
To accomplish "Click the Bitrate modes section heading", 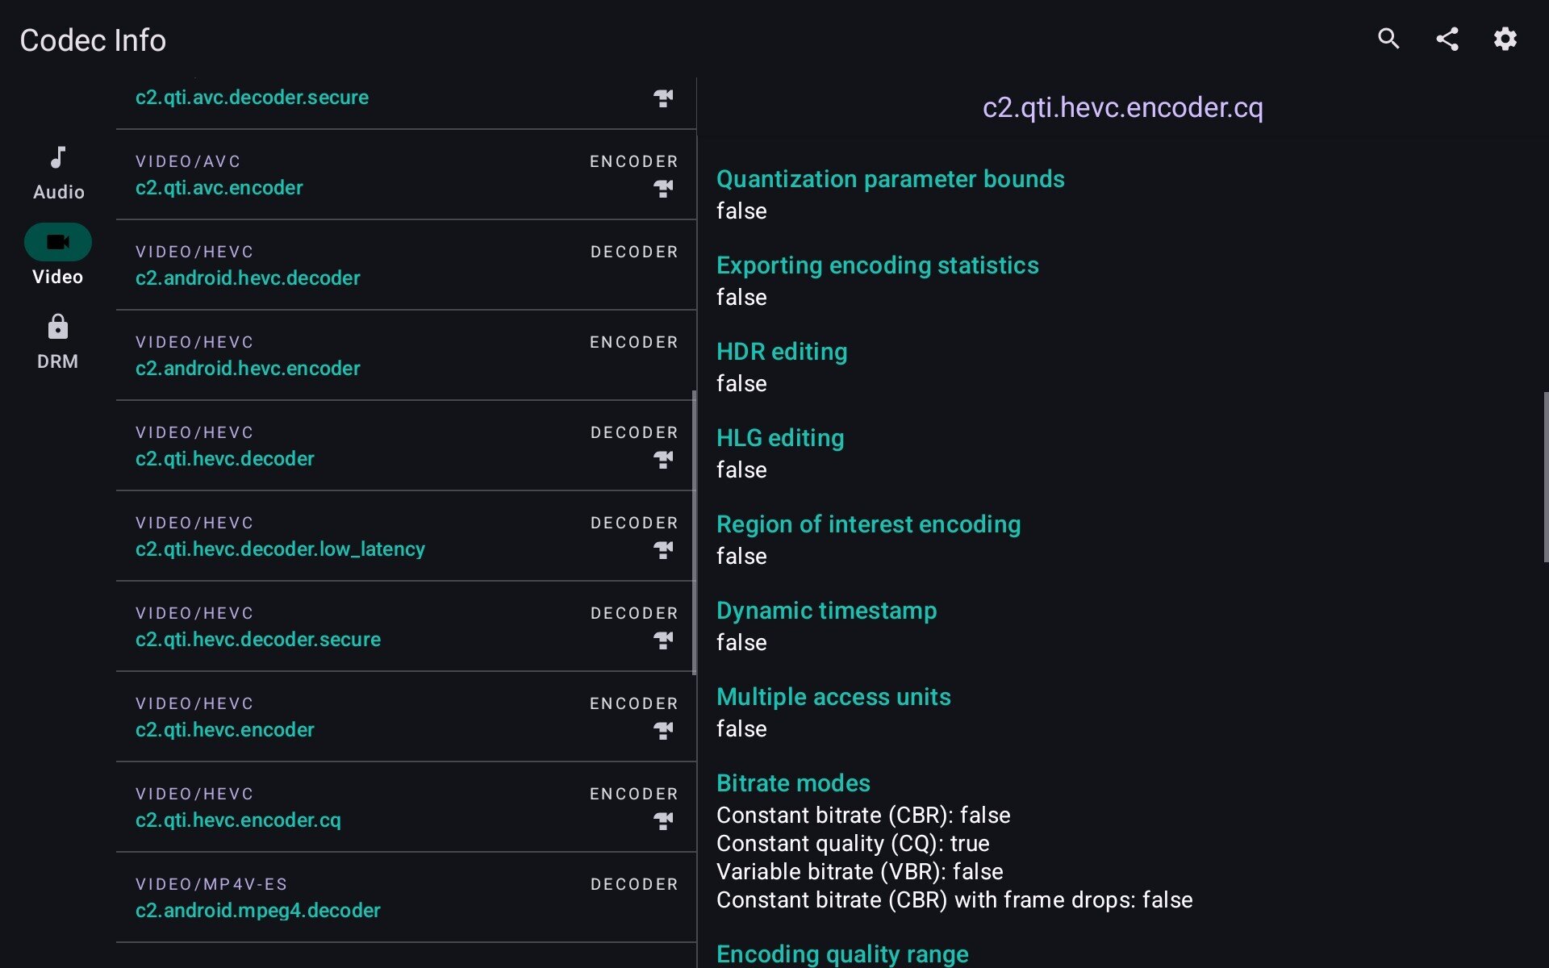I will (x=793, y=783).
